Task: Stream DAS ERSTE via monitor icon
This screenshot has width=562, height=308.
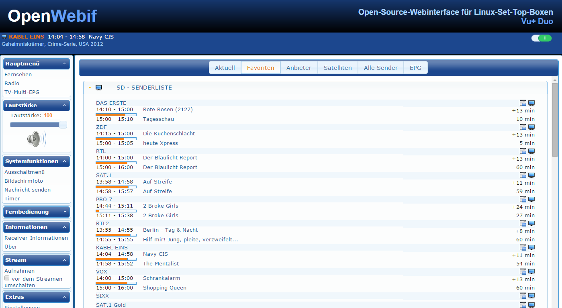Action: click(x=531, y=103)
